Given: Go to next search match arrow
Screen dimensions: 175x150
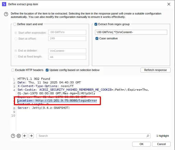Looking at the screenshot, I should [31, 136].
